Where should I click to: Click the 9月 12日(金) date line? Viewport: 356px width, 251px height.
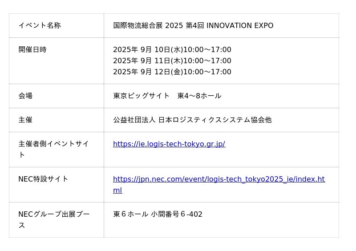[x=172, y=72]
